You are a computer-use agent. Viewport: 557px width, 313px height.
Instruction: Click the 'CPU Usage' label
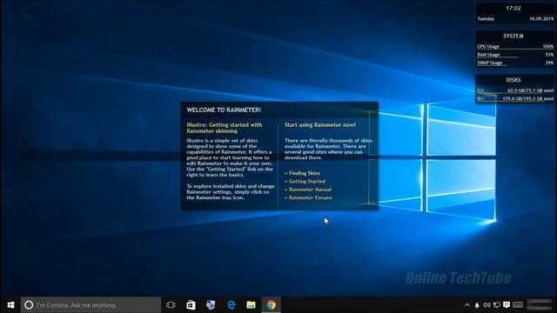[x=488, y=46]
